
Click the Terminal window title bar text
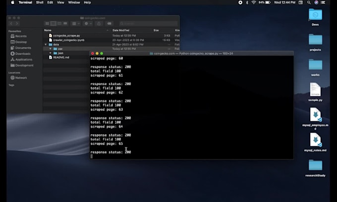coord(193,53)
